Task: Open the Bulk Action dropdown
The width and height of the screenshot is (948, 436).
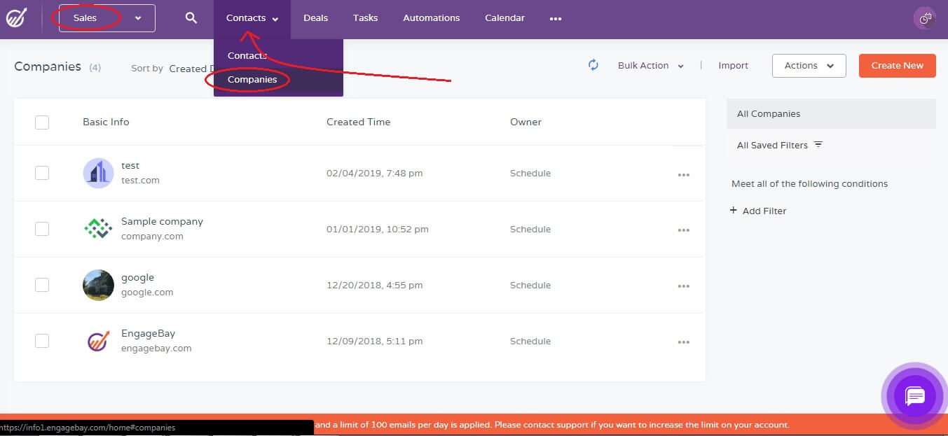Action: [x=650, y=65]
